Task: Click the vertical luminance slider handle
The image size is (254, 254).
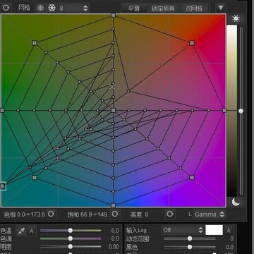Action: pos(241,111)
